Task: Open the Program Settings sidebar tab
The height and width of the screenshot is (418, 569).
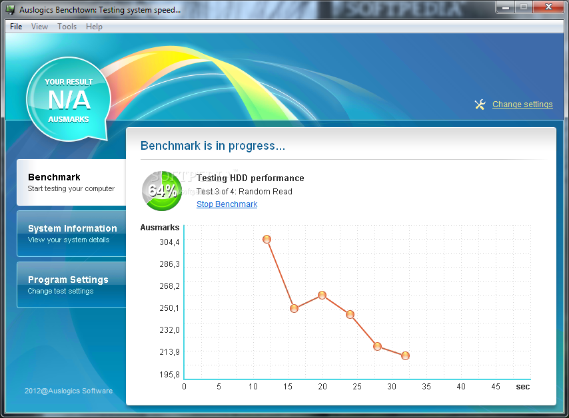Action: 71,285
